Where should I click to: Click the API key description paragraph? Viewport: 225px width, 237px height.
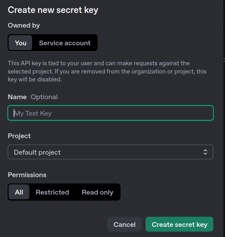coord(107,71)
